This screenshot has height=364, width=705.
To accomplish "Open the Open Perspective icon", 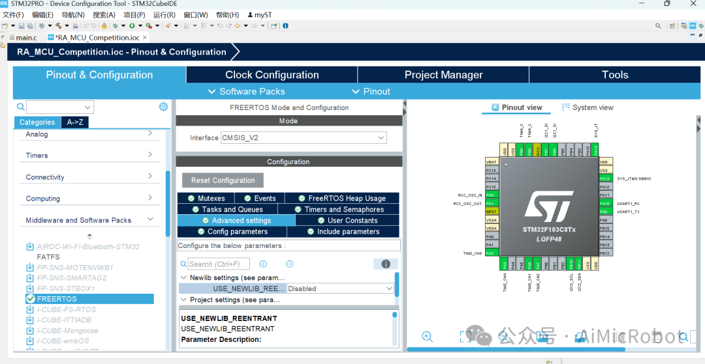I will point(672,26).
